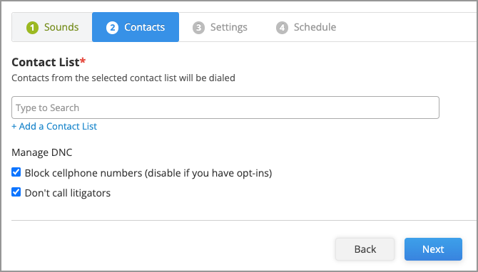Click the Manage DNC section label
Viewport: 478px width, 272px height.
[x=42, y=152]
